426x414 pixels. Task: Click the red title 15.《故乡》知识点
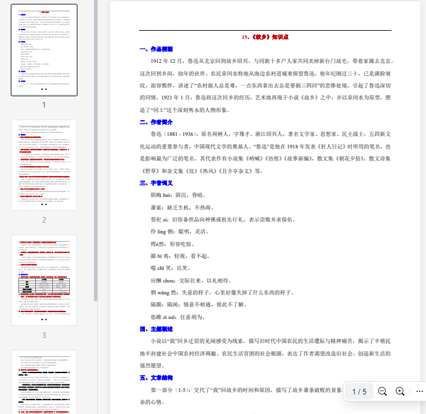[x=265, y=37]
